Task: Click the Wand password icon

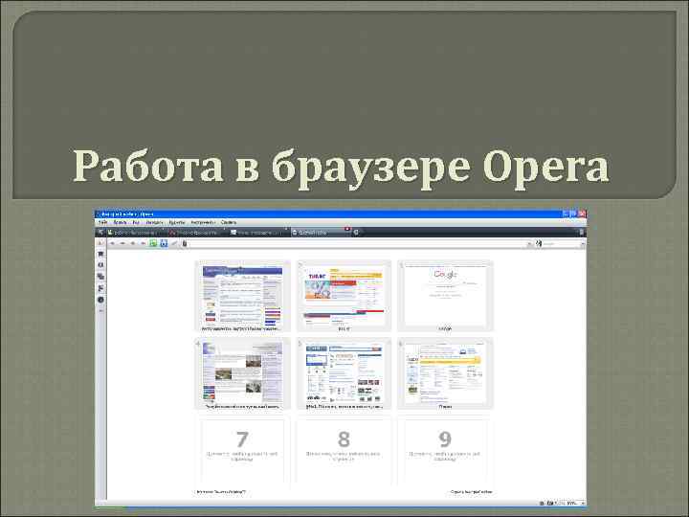Action: (x=174, y=243)
